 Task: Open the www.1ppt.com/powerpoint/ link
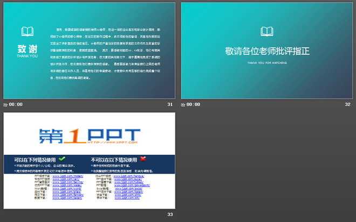pos(132,185)
